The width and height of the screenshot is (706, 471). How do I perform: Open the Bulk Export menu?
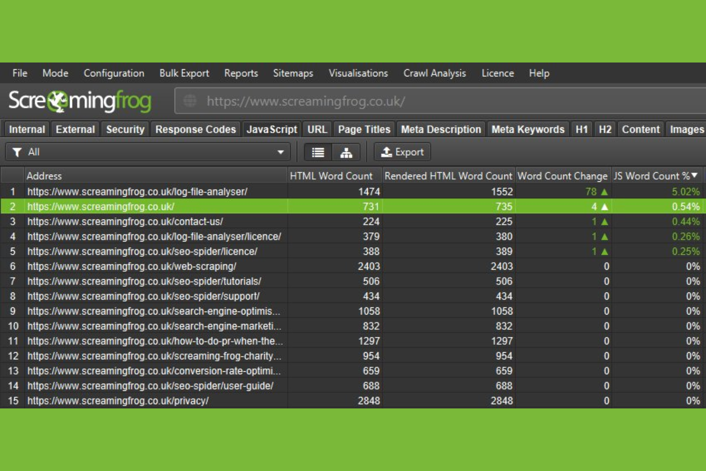(184, 73)
